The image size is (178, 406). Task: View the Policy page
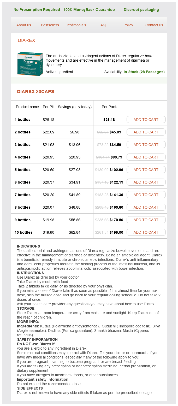pos(128,25)
